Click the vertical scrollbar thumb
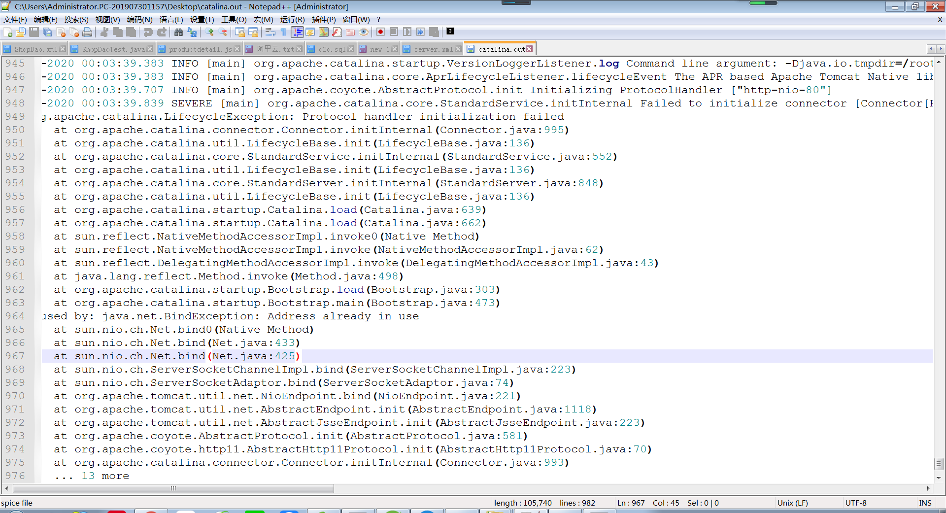The width and height of the screenshot is (946, 513). (939, 464)
